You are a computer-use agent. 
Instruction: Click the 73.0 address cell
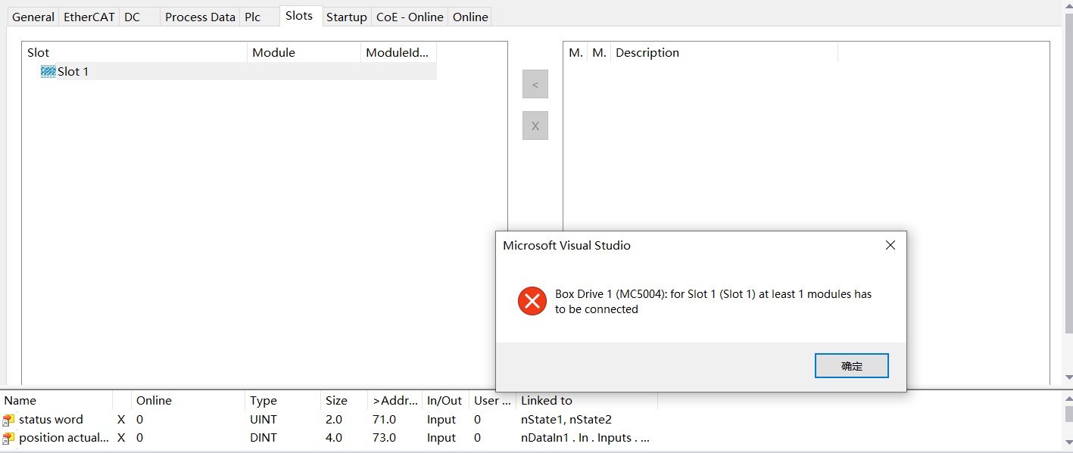tap(384, 438)
